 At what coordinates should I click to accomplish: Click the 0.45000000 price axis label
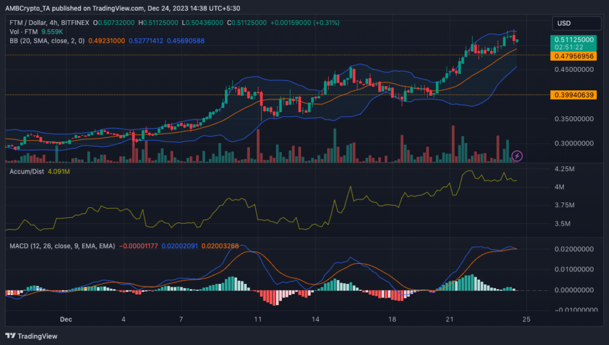click(573, 69)
